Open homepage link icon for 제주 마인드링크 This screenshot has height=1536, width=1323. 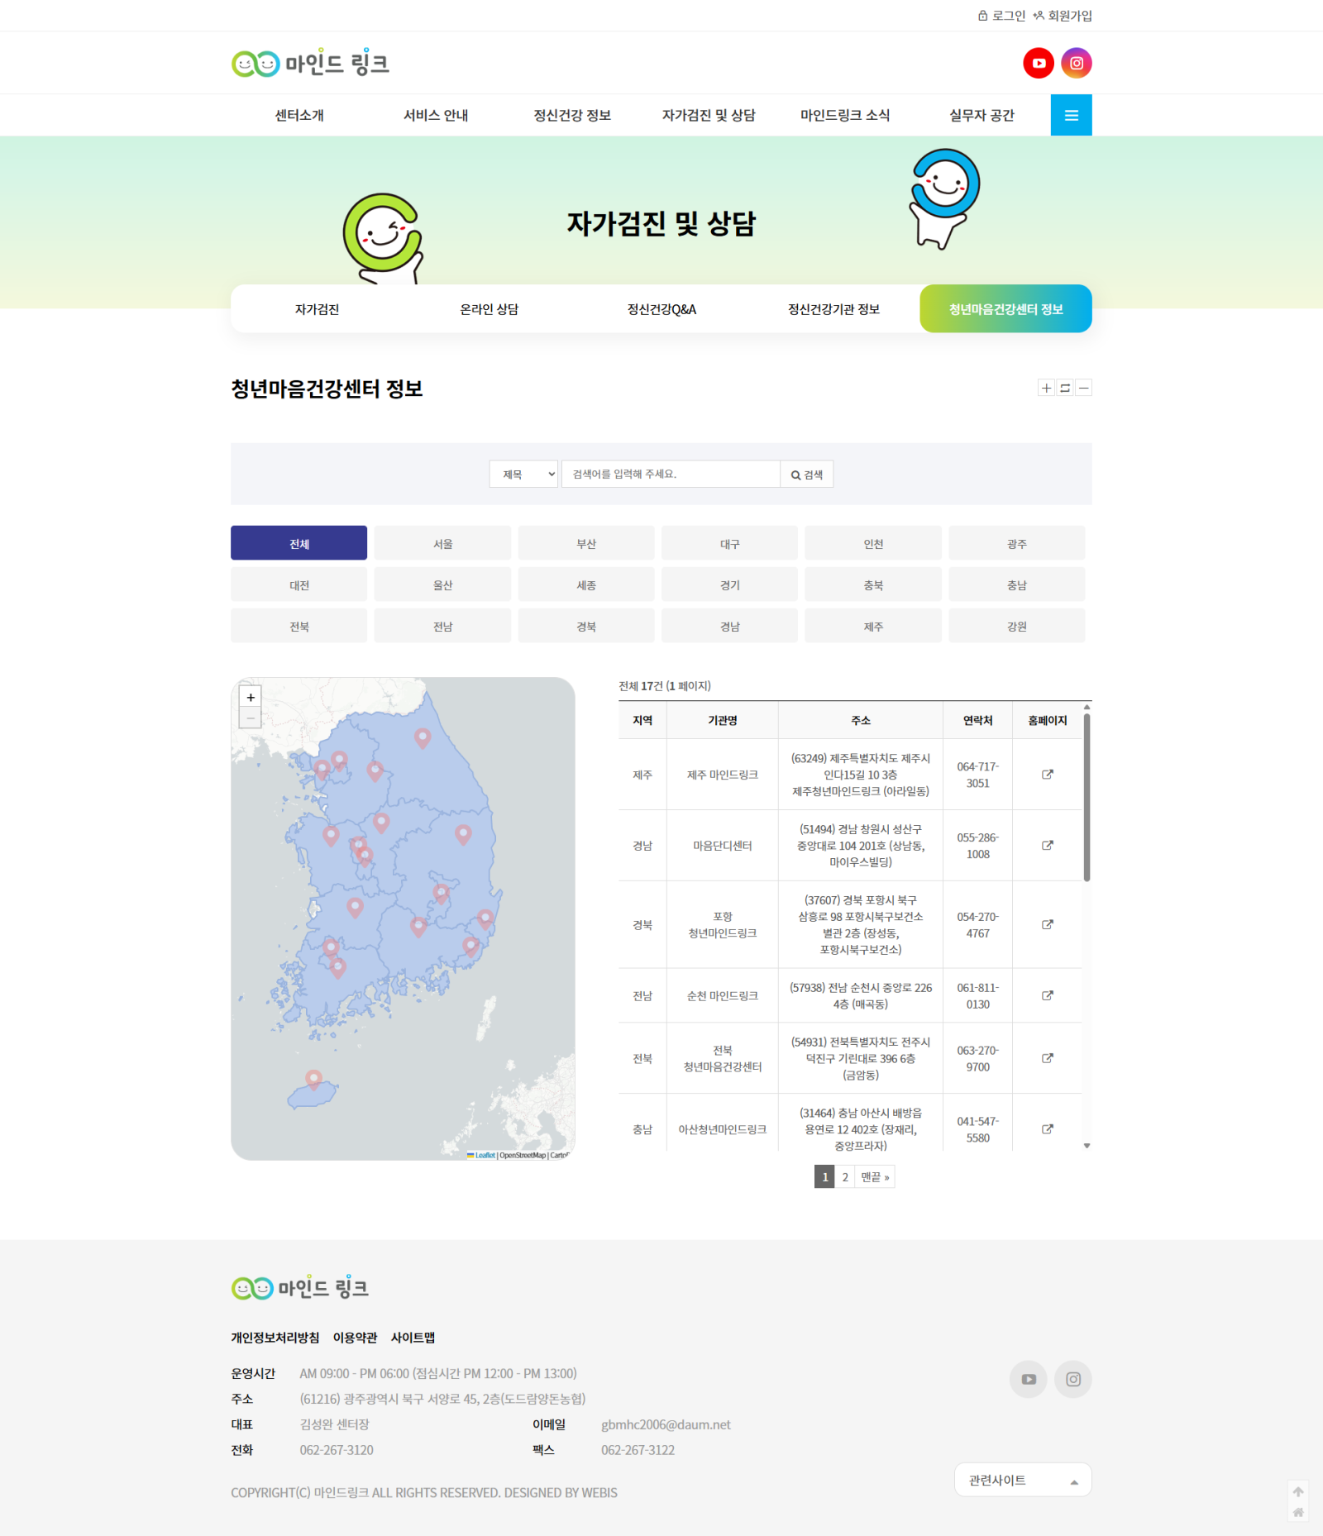(1047, 775)
